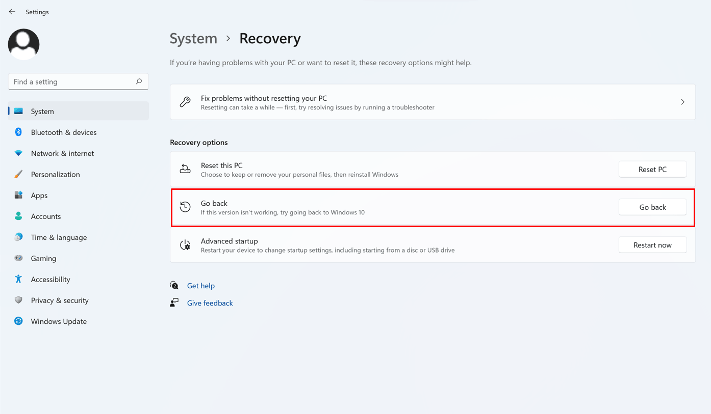711x414 pixels.
Task: Open the user profile avatar
Action: click(x=23, y=44)
